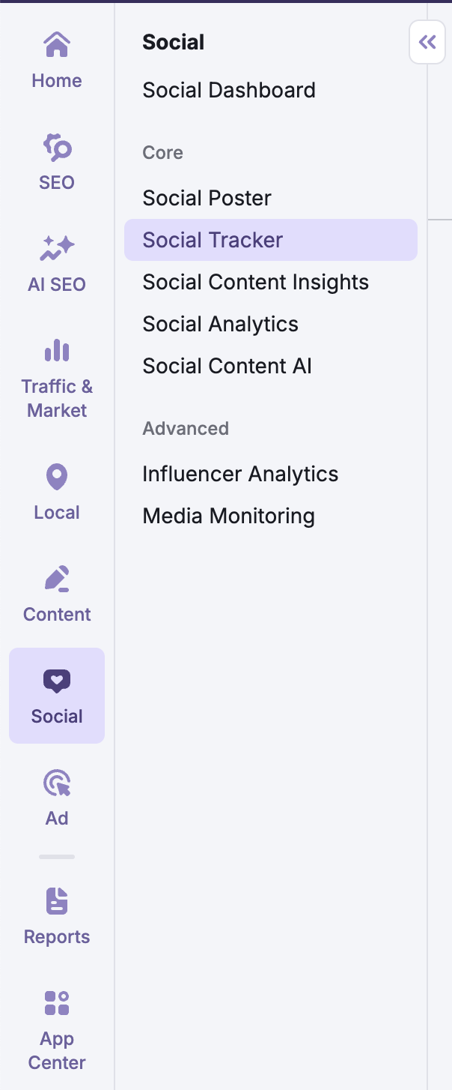This screenshot has height=1090, width=452.
Task: Open the Ad cursor icon
Action: point(56,783)
